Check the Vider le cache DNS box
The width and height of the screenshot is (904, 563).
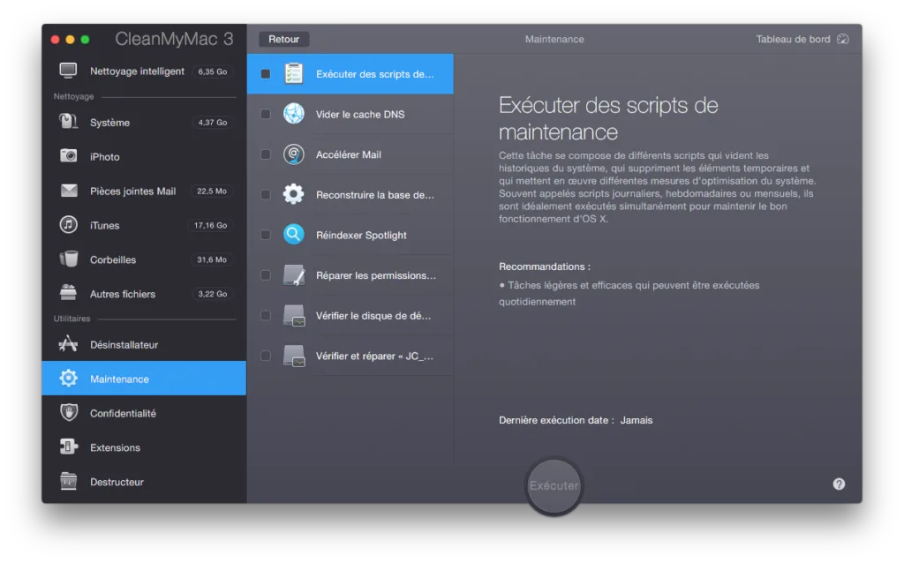click(265, 114)
